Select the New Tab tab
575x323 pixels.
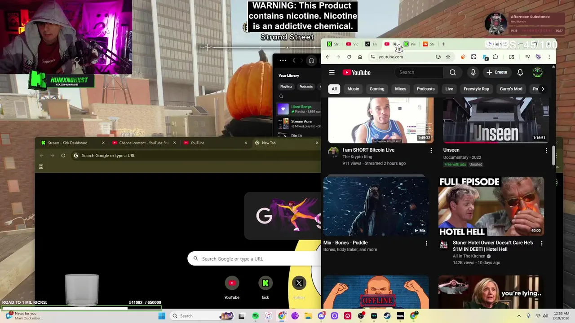click(286, 143)
